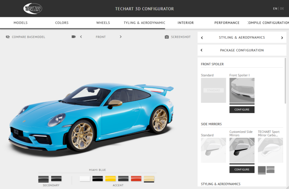Select the Standard front spoiler option
289x189 pixels.
213,90
